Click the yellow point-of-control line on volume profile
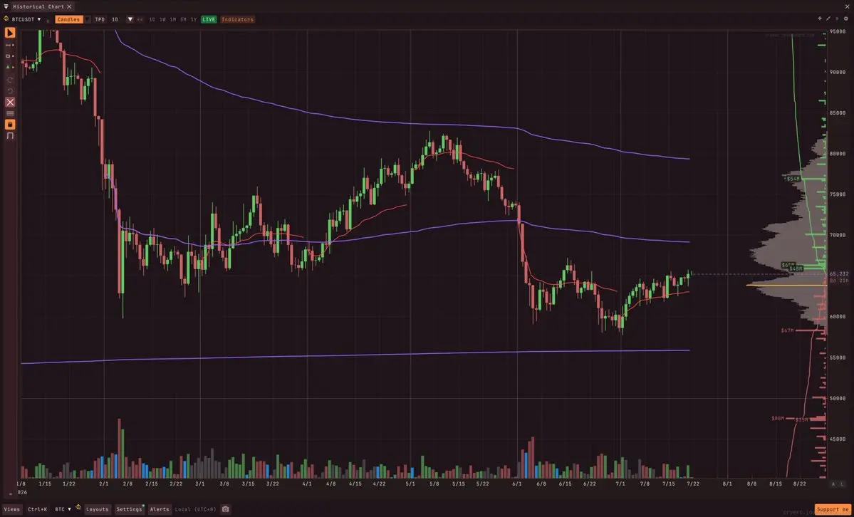This screenshot has width=854, height=517. coord(786,285)
